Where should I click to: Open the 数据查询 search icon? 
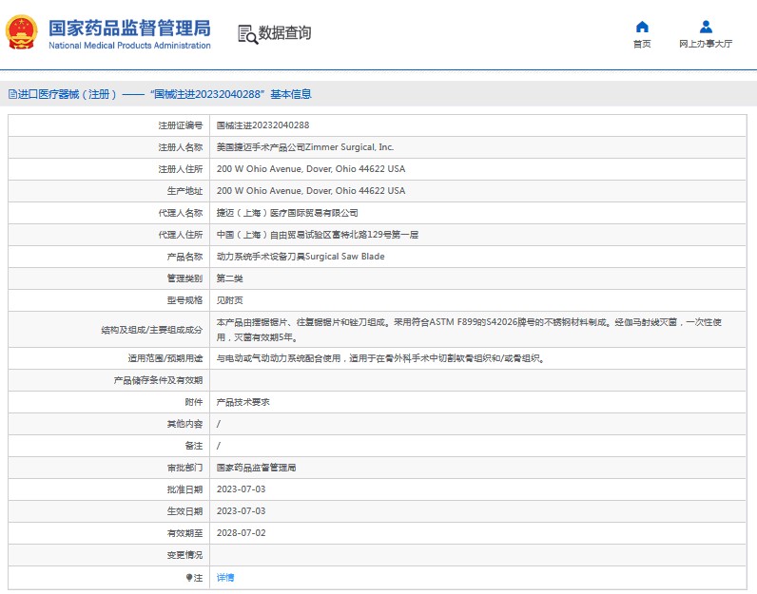coord(247,34)
